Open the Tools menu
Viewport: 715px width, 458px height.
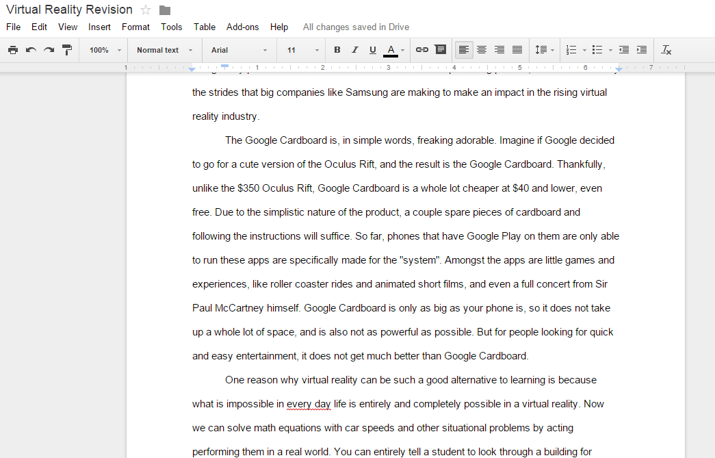point(172,27)
